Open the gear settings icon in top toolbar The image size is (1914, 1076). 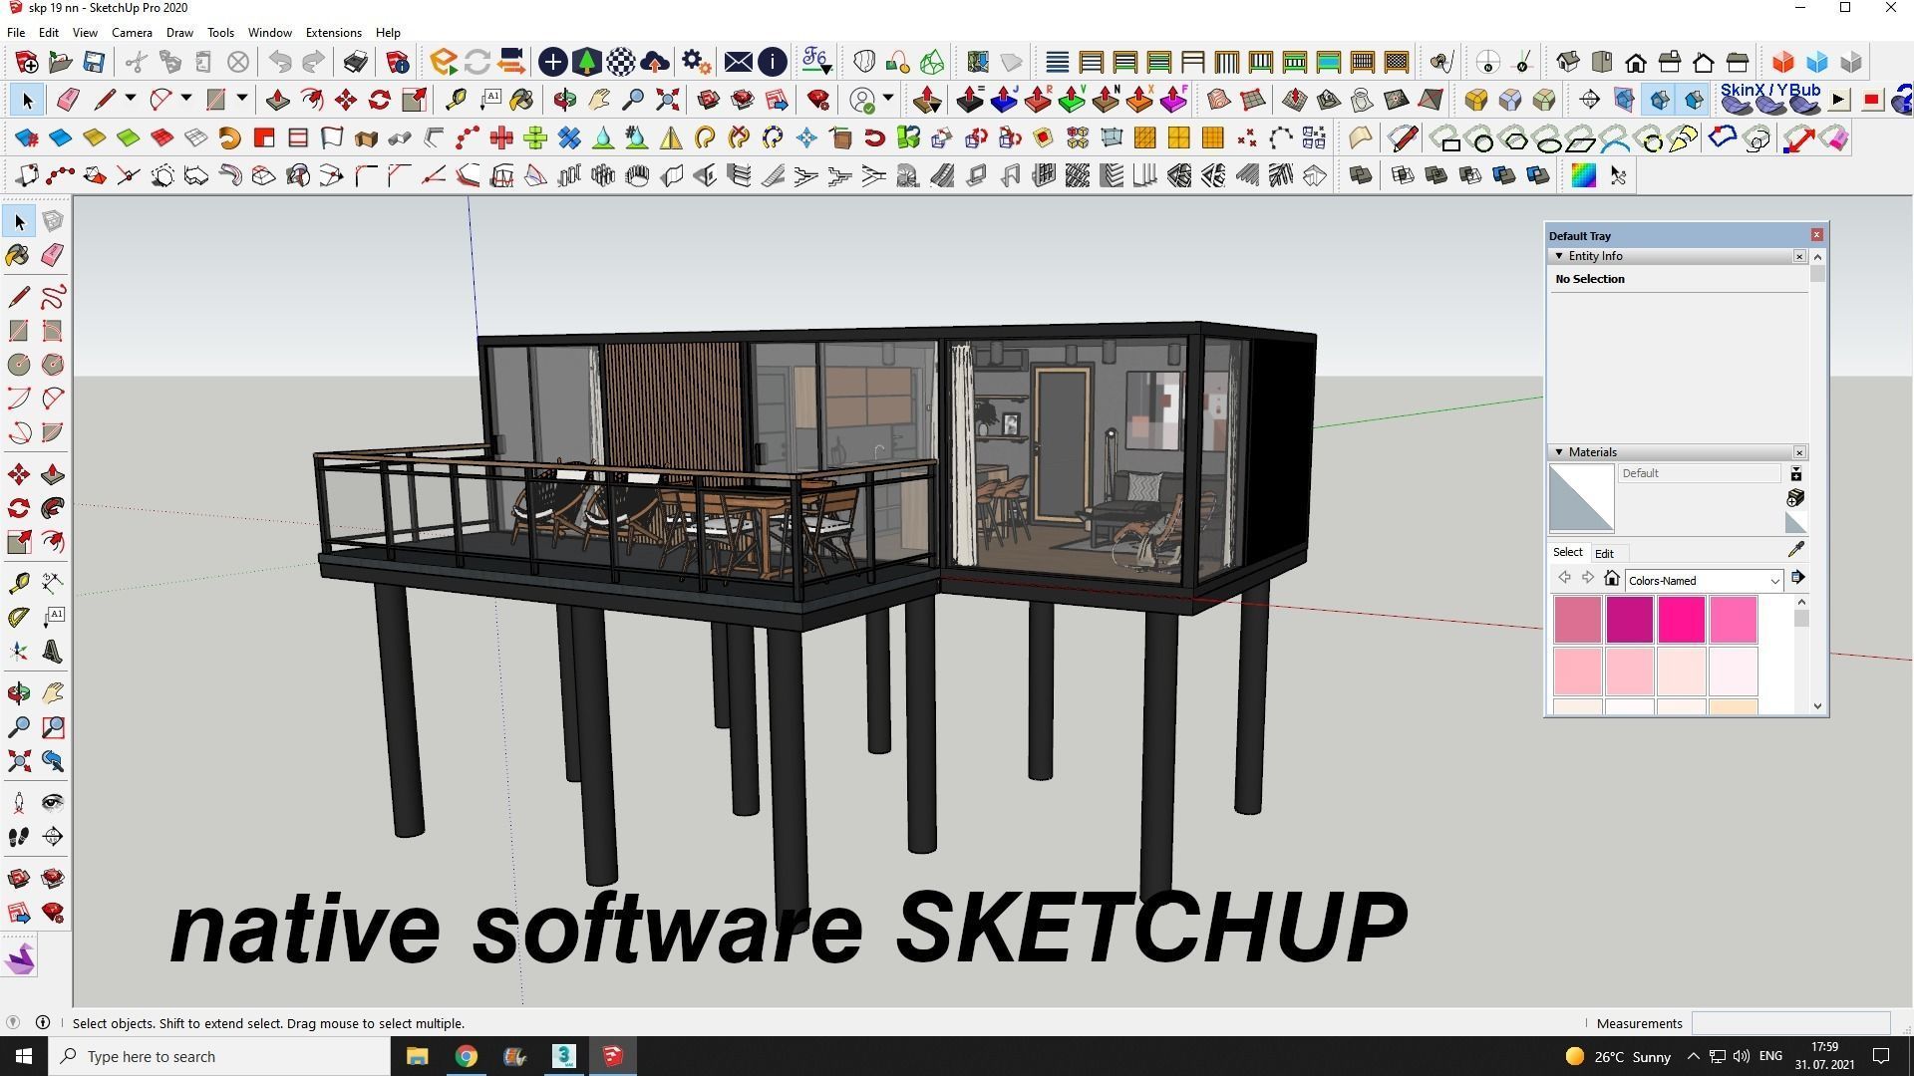pos(696,63)
